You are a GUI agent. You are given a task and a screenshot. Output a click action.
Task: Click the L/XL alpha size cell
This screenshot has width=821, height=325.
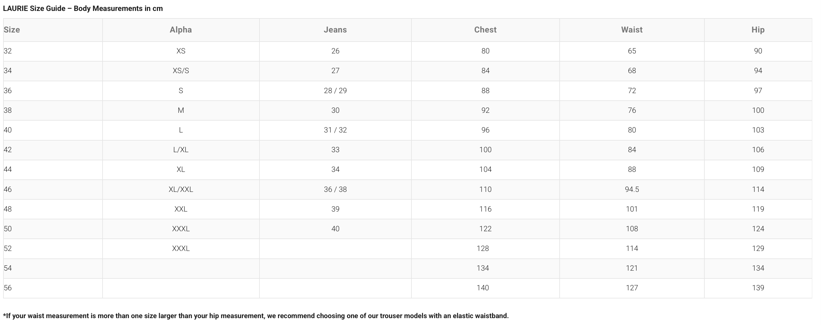[181, 150]
